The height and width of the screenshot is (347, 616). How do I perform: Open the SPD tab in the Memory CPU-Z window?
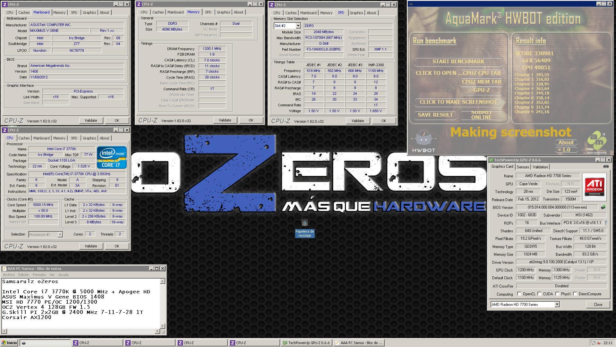pyautogui.click(x=208, y=12)
